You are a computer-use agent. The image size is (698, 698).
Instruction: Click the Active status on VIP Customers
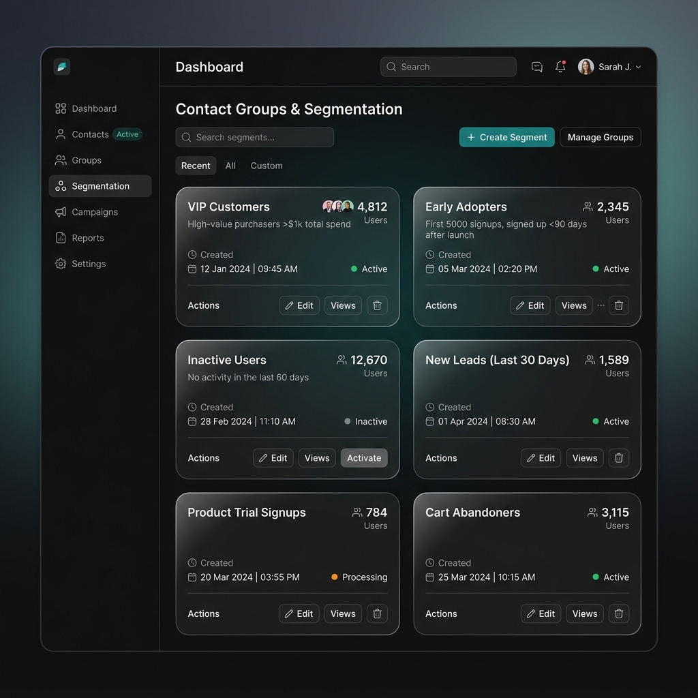pos(369,269)
